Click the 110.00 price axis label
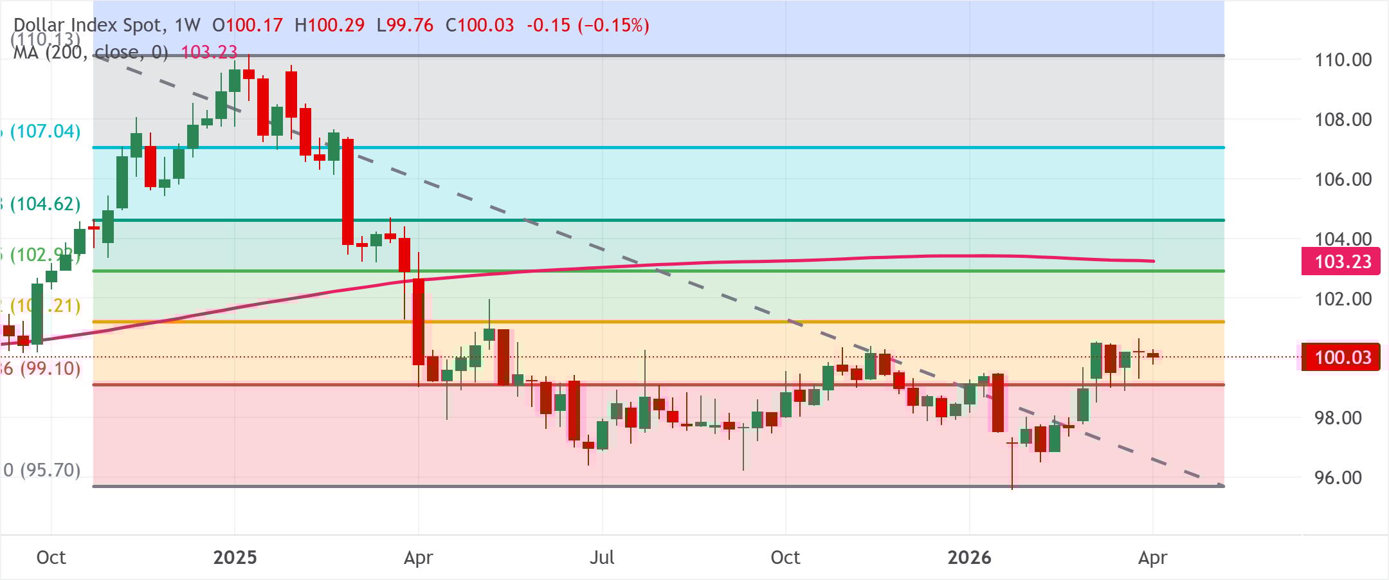1389x580 pixels. tap(1343, 60)
